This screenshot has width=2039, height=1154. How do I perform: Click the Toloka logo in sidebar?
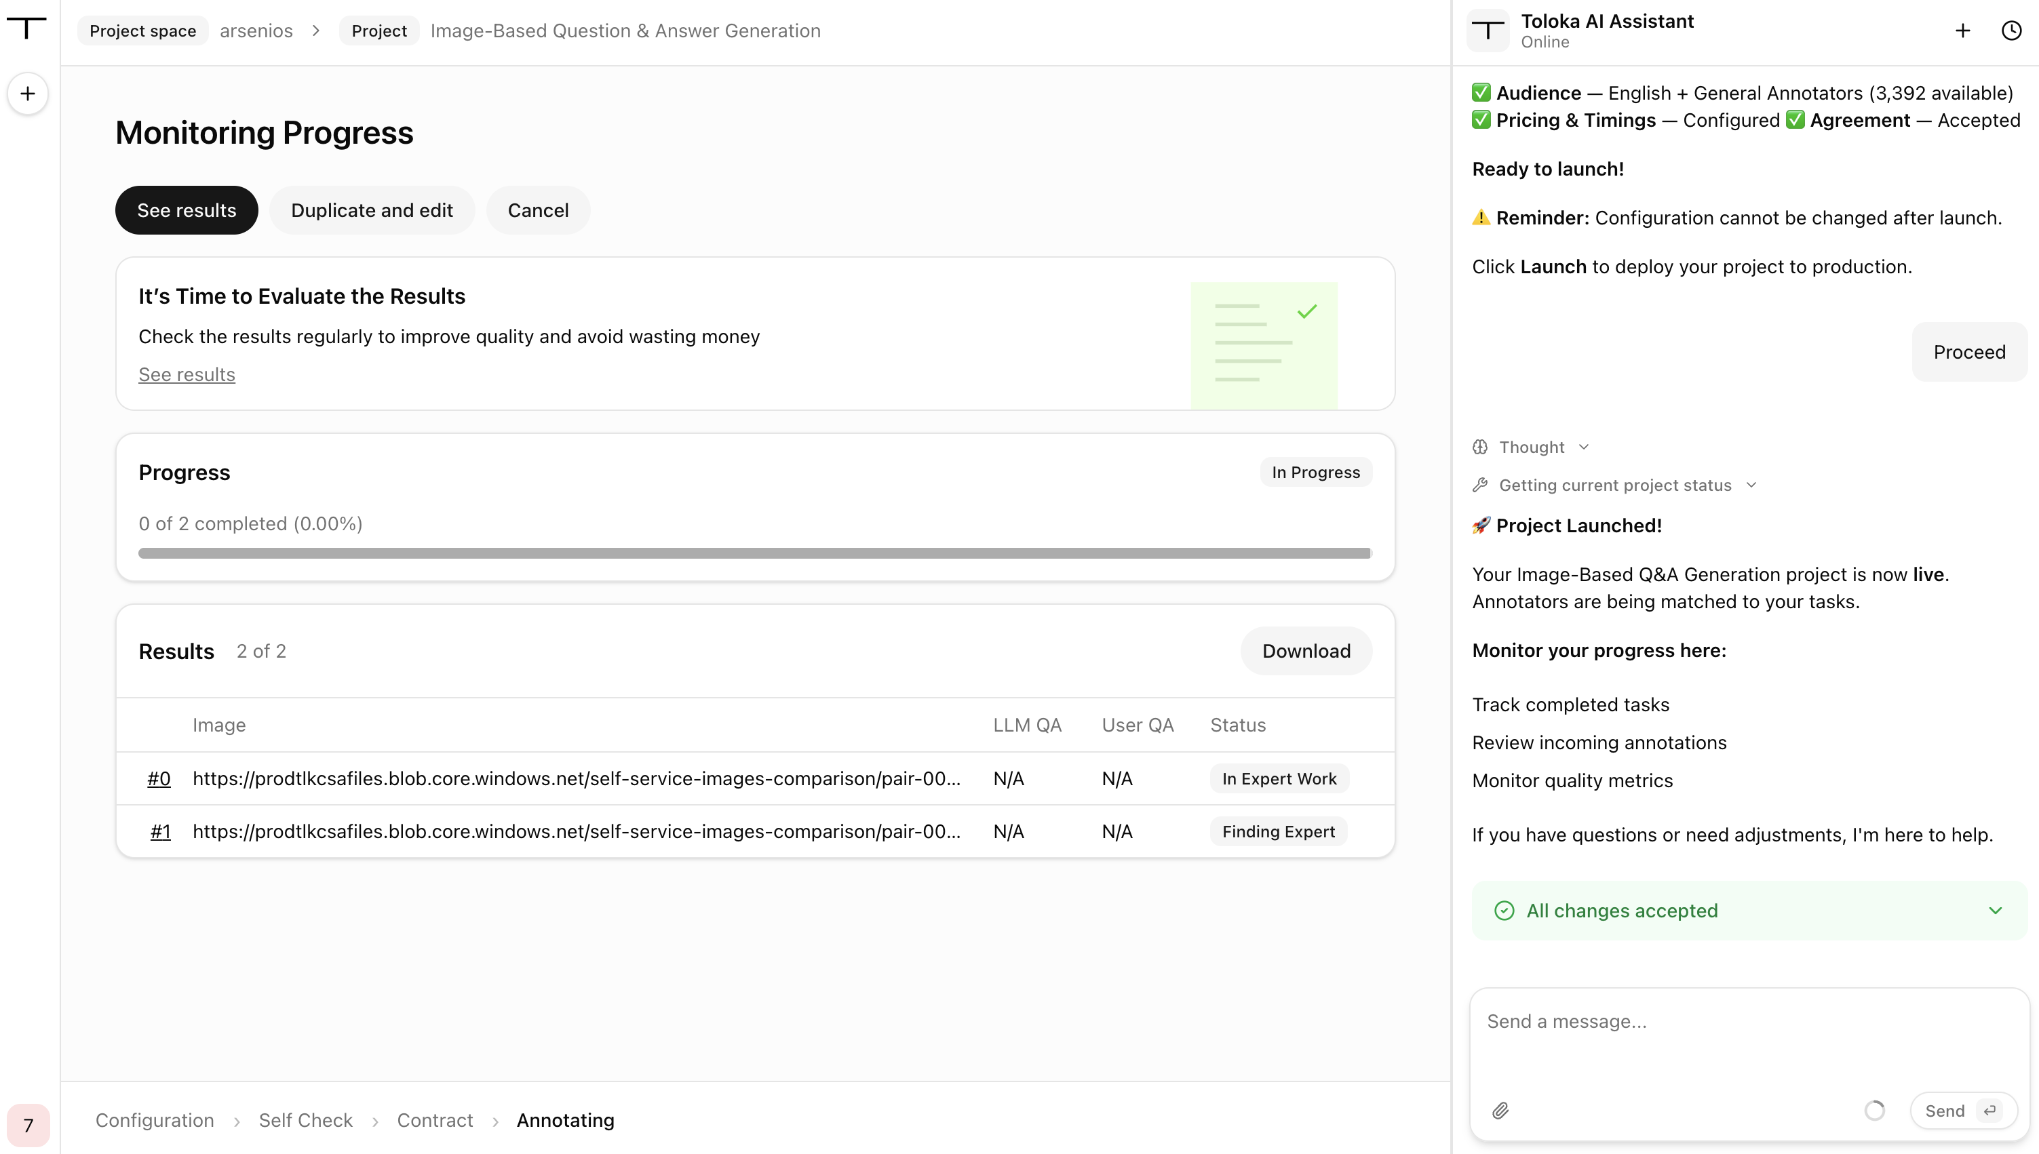tap(27, 28)
